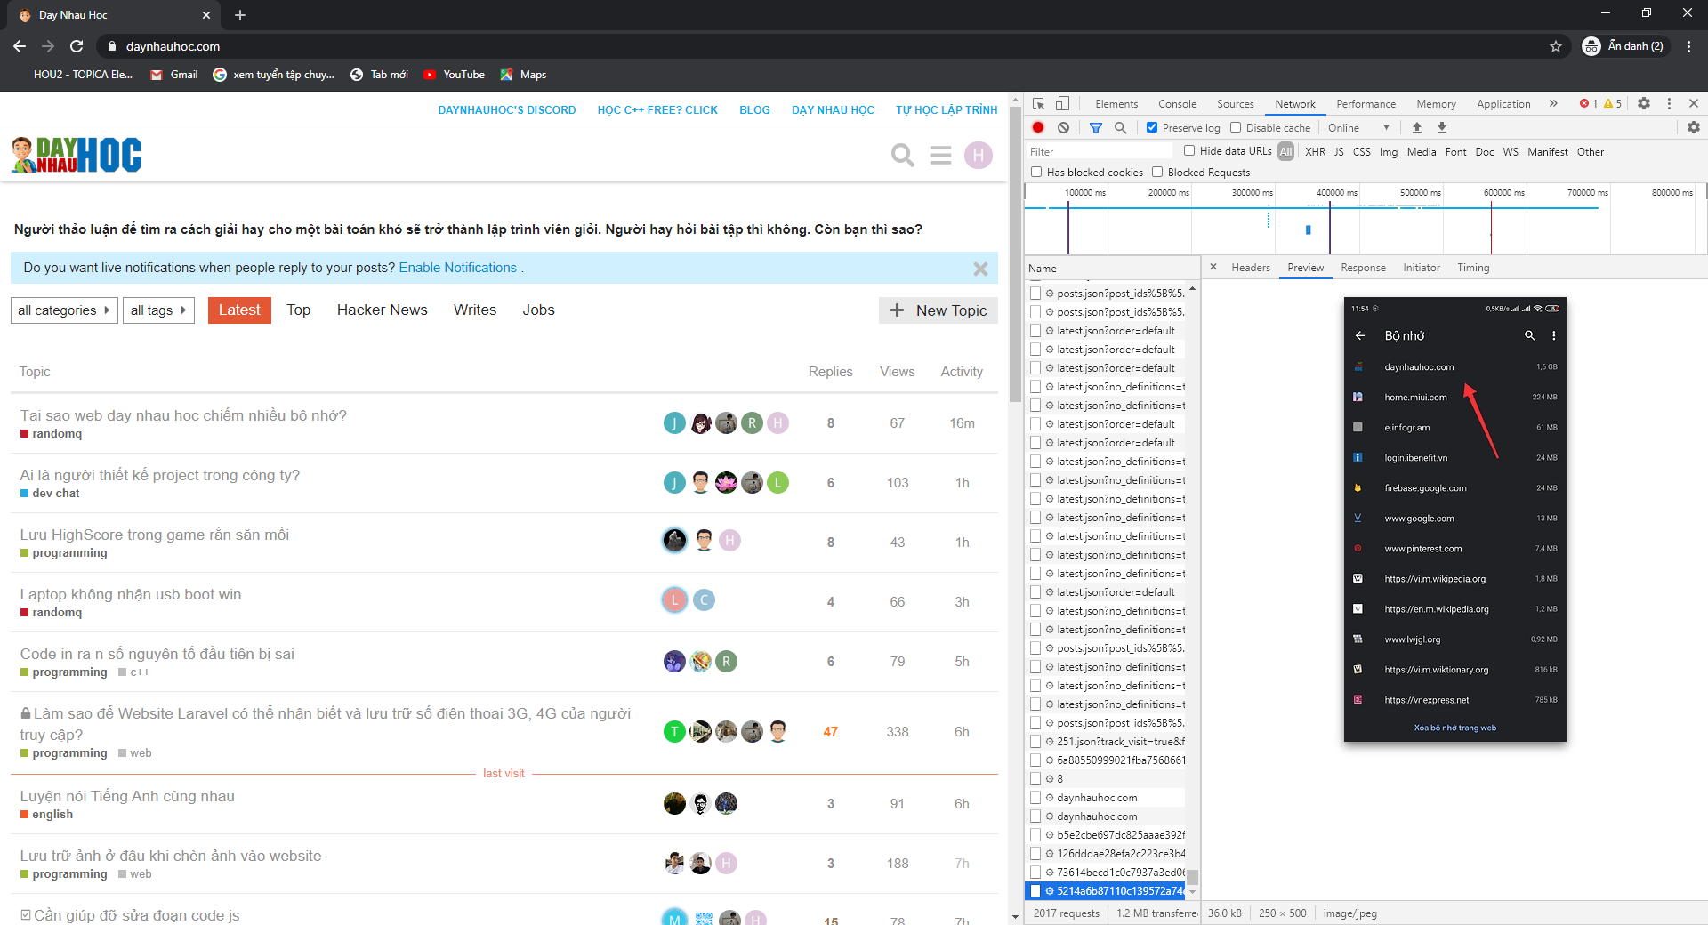The width and height of the screenshot is (1708, 925).
Task: Enable the Disable cache checkbox
Action: click(1236, 127)
